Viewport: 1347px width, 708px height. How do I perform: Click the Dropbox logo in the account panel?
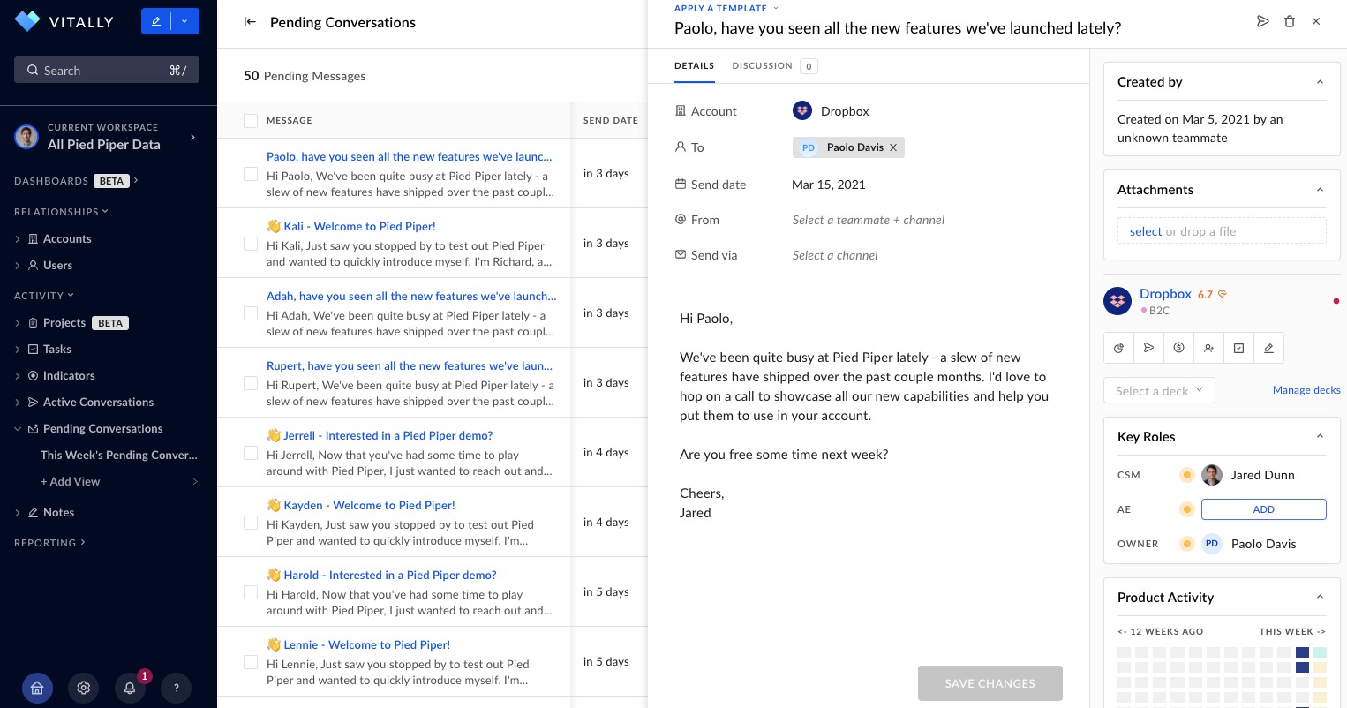1117,301
